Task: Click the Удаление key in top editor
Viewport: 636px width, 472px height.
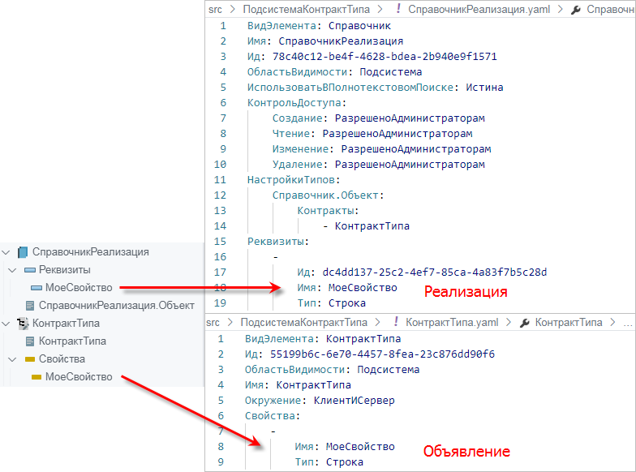Action: coord(297,165)
